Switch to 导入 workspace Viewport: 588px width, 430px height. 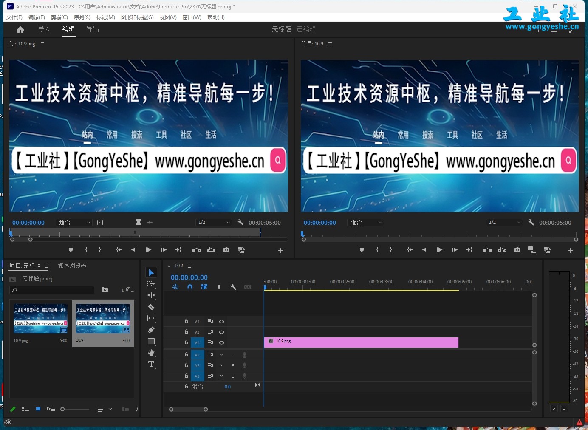[x=44, y=29]
